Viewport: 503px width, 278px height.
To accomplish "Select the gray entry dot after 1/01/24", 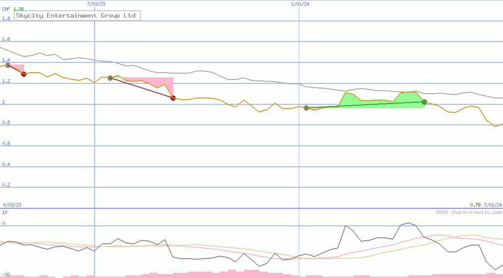I will 306,108.
